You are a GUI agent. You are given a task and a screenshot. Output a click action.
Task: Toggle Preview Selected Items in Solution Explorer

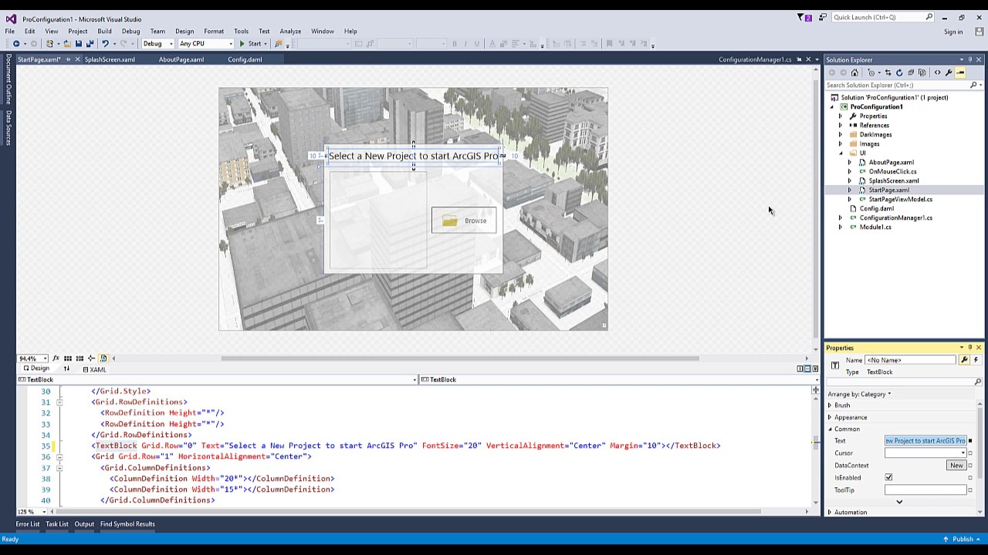pos(960,72)
